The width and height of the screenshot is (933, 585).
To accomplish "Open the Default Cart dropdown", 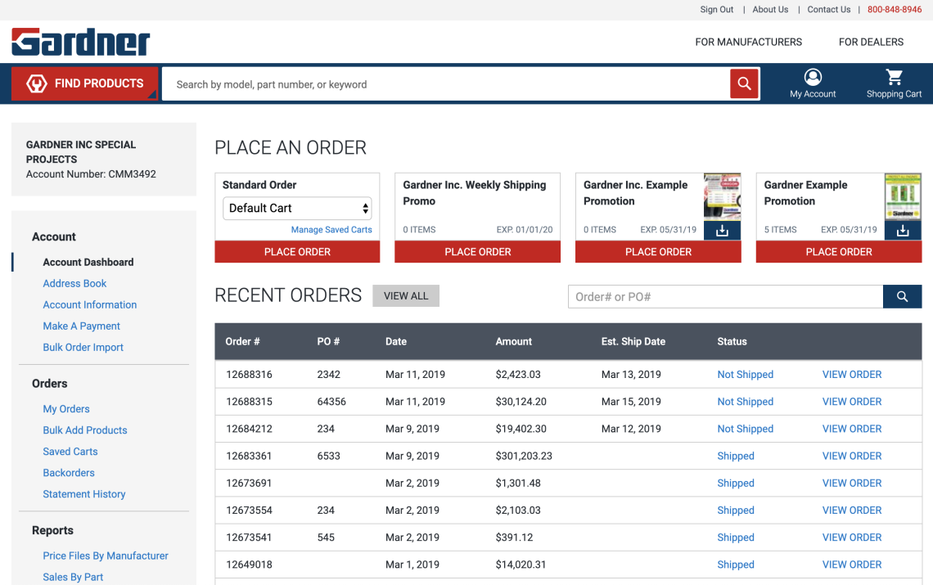I will 297,209.
